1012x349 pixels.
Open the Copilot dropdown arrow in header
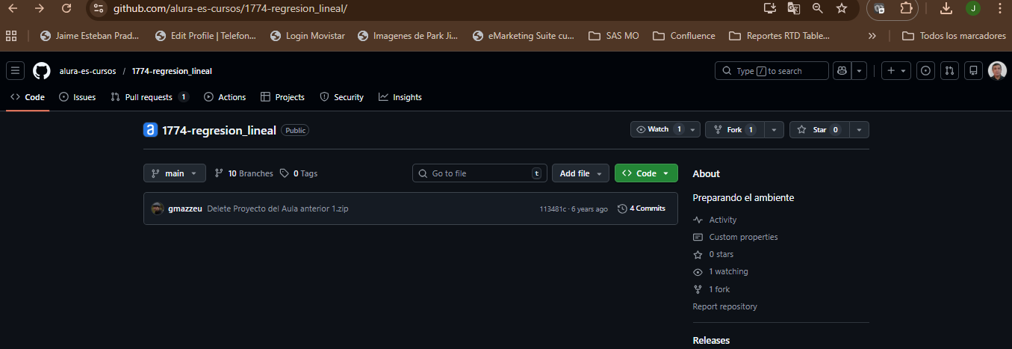(x=859, y=71)
